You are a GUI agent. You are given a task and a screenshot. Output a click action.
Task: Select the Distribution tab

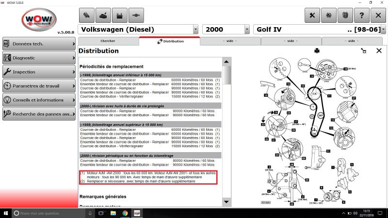[x=170, y=41]
